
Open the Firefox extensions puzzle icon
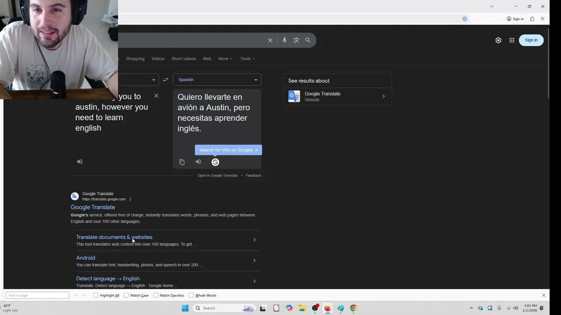pyautogui.click(x=532, y=19)
